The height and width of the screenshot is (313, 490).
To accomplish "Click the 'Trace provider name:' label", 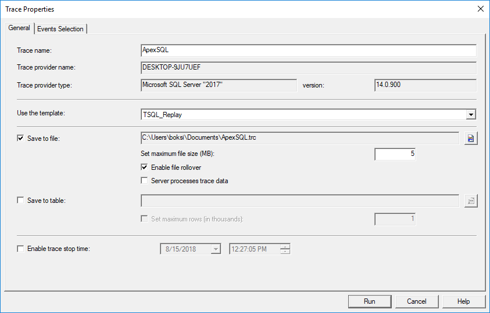I will (47, 67).
